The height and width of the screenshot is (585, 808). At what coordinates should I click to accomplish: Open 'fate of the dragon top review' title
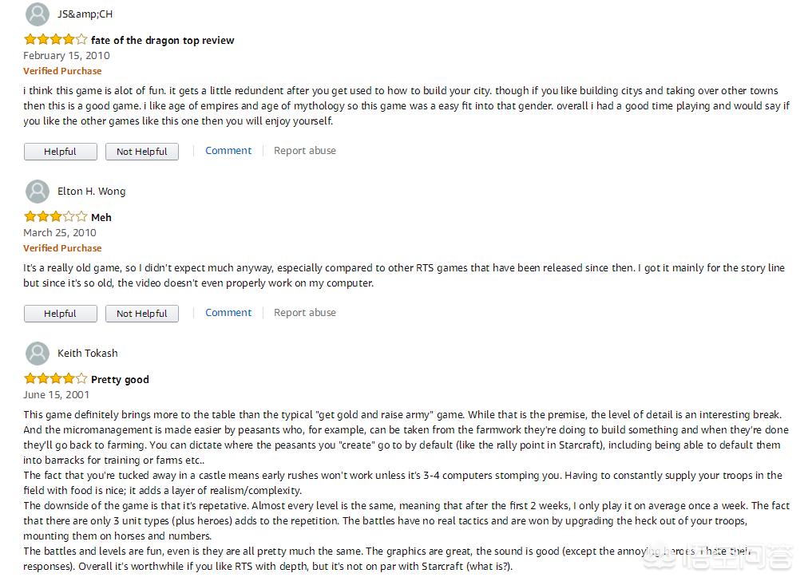point(163,40)
